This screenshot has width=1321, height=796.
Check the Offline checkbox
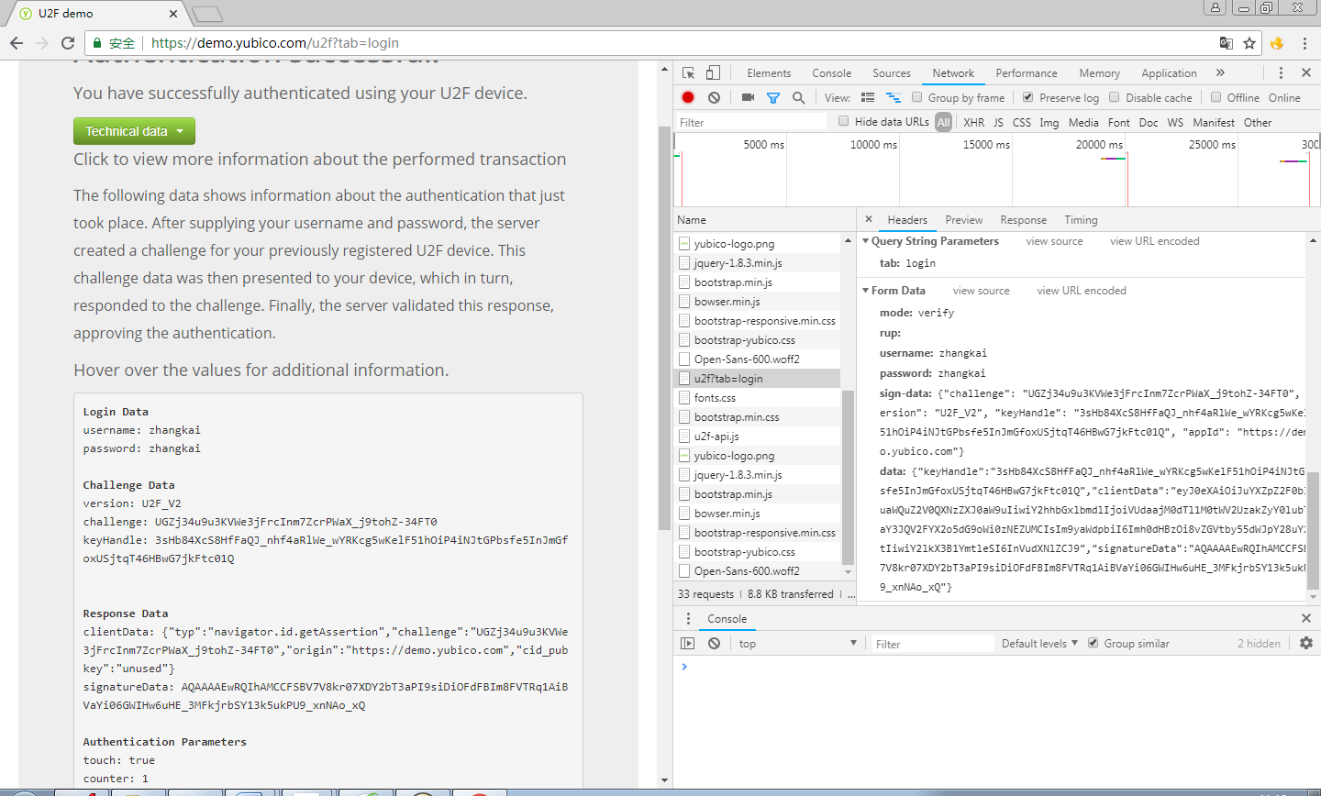tap(1216, 97)
